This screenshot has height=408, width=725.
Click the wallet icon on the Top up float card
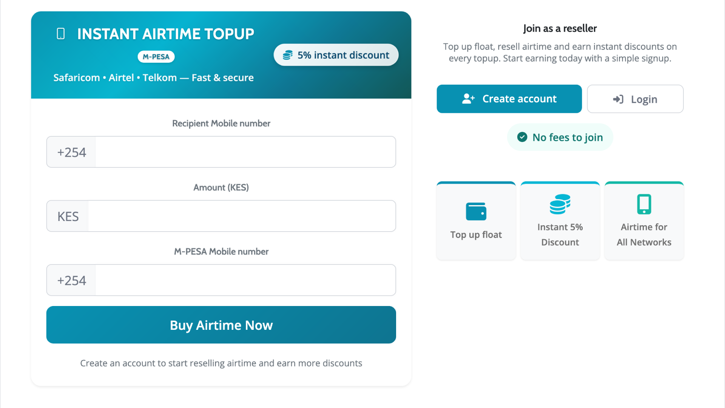(x=476, y=211)
